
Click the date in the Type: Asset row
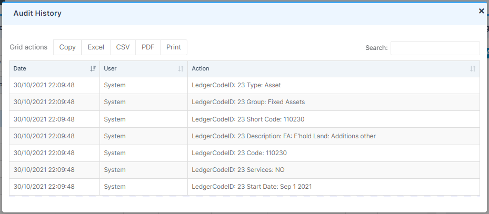pos(44,85)
